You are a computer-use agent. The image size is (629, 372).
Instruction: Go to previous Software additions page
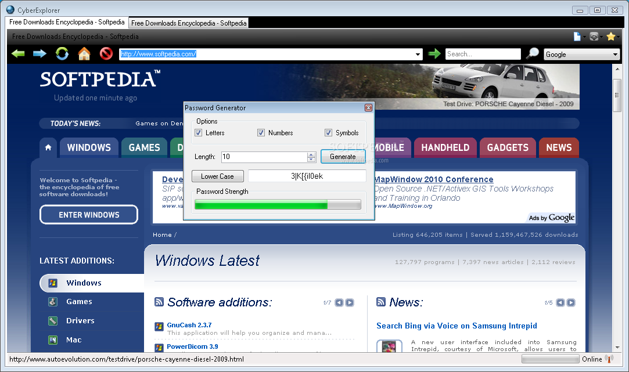tap(339, 303)
